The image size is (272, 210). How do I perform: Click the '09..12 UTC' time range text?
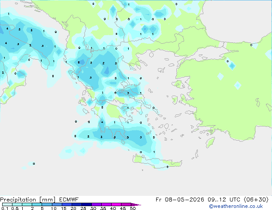click(224, 200)
